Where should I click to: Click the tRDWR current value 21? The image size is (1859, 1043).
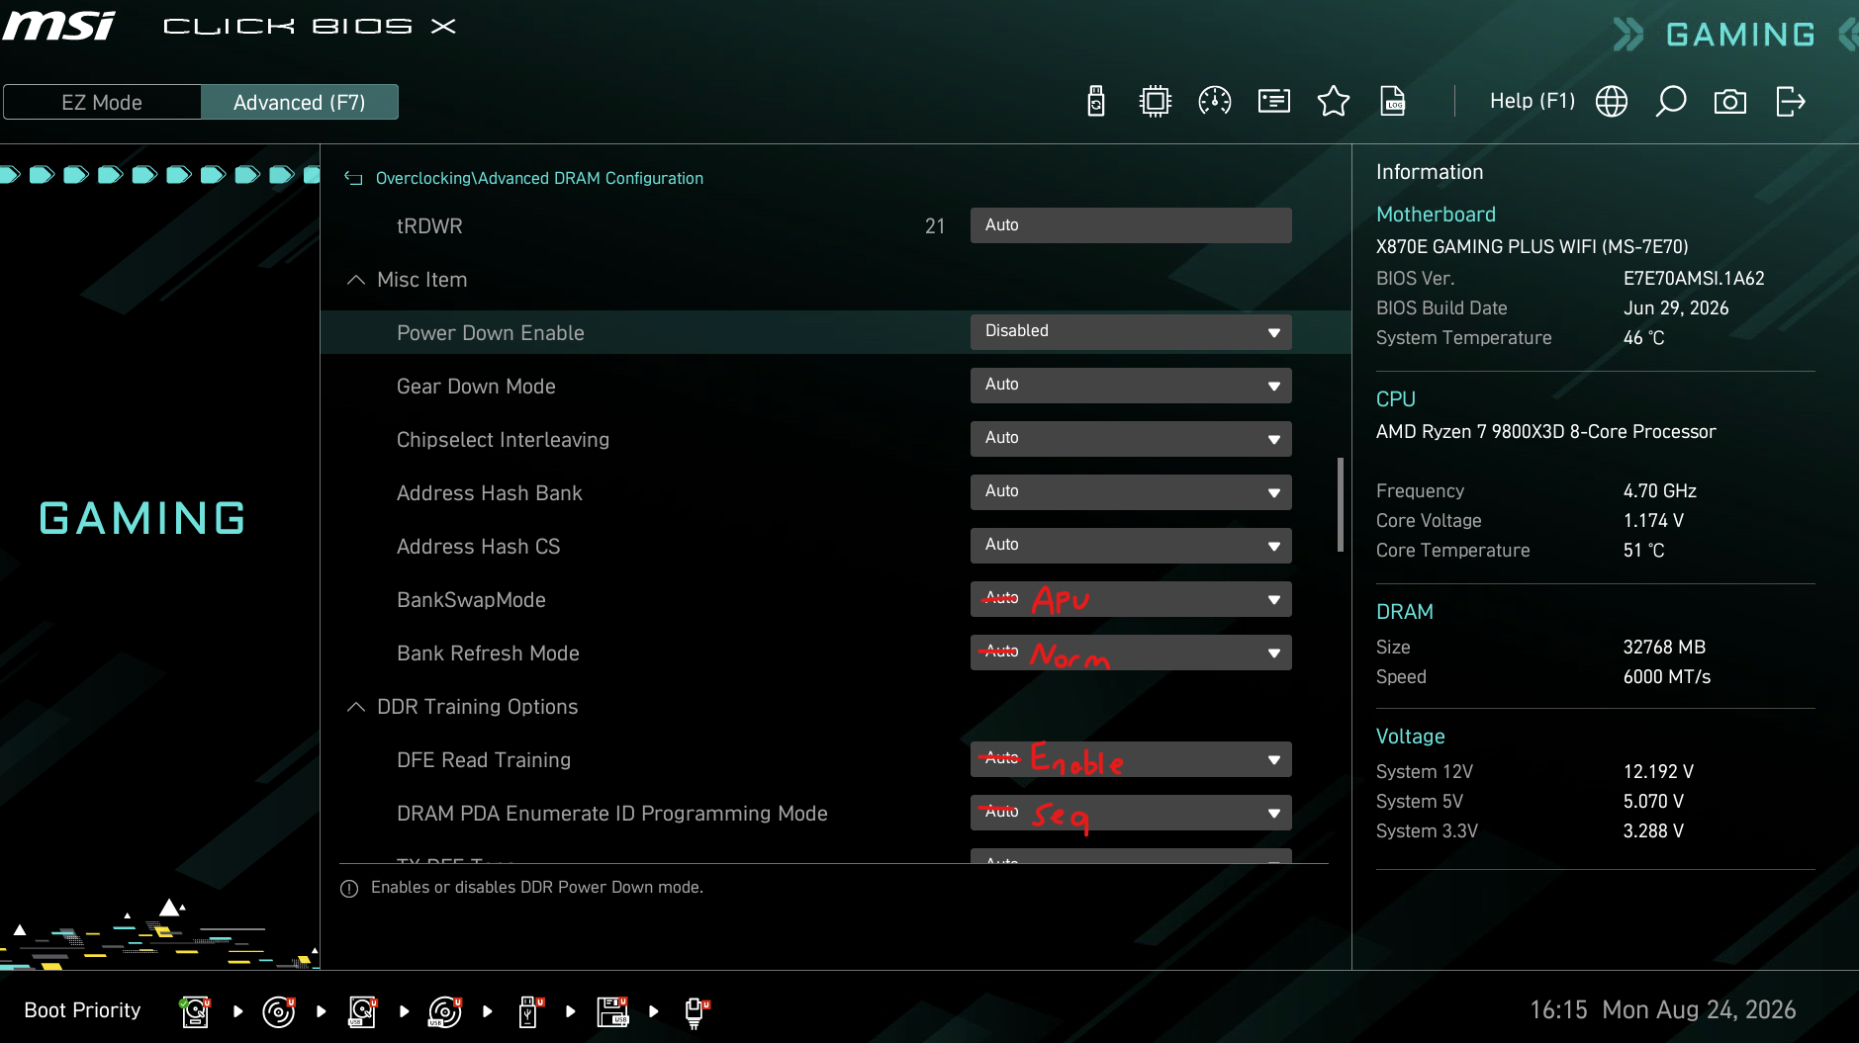click(935, 226)
